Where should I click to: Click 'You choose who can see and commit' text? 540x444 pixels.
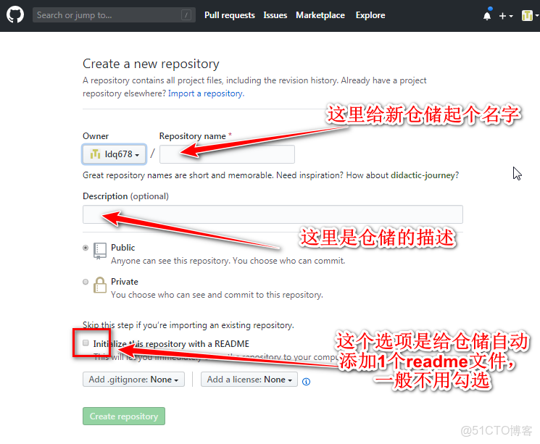[217, 295]
